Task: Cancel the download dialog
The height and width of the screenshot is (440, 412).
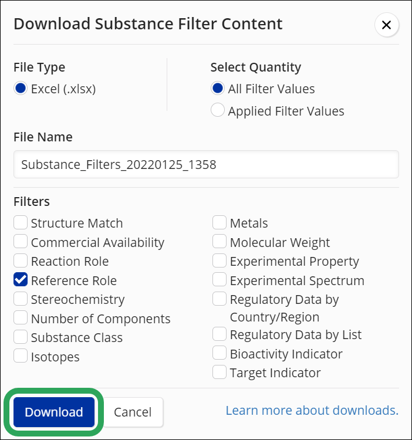Action: coord(133,412)
